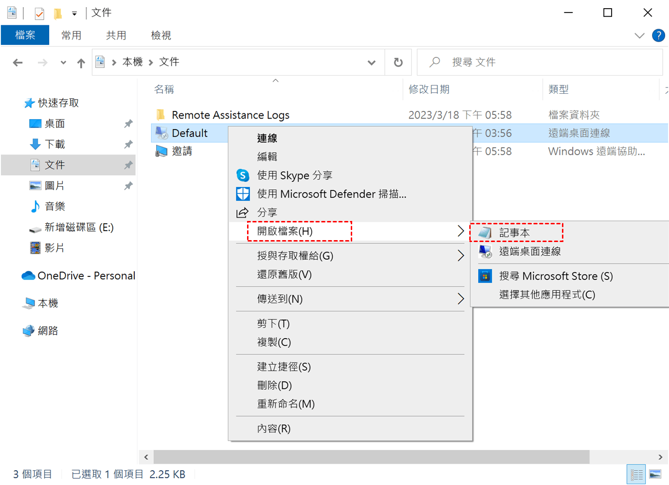
Task: Go forward with the right arrow icon
Action: 43,62
